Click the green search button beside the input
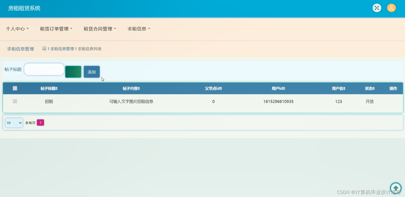The width and height of the screenshot is (405, 197). pos(73,72)
